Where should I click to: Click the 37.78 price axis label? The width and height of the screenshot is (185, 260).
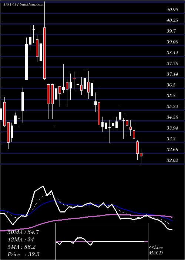[x=172, y=64]
